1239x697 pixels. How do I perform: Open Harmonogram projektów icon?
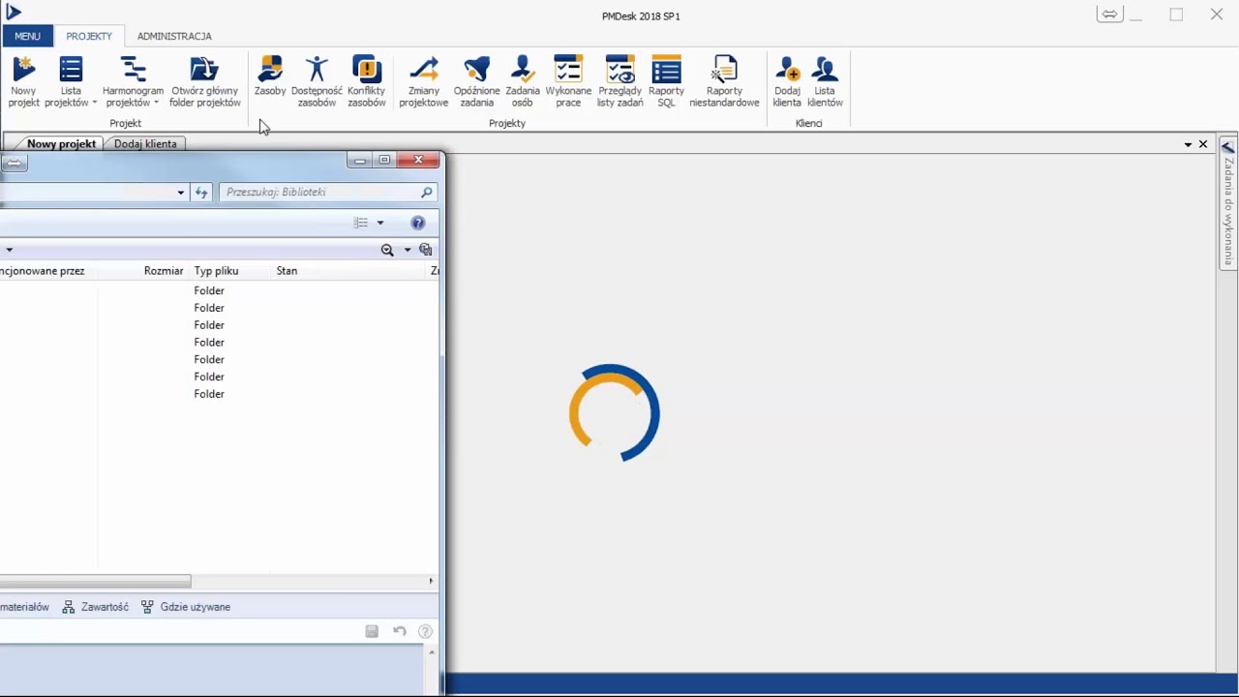coord(133,70)
